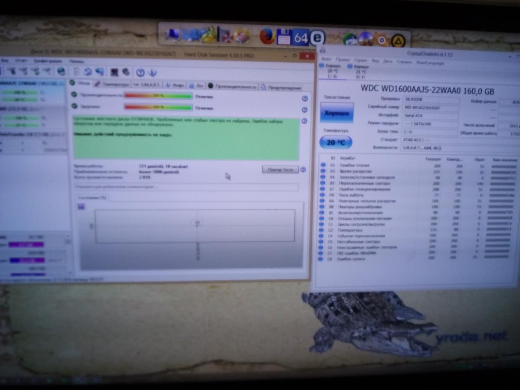Image resolution: width=520 pixels, height=390 pixels.
Task: Click the blue Хорошо health status button
Action: (x=337, y=113)
